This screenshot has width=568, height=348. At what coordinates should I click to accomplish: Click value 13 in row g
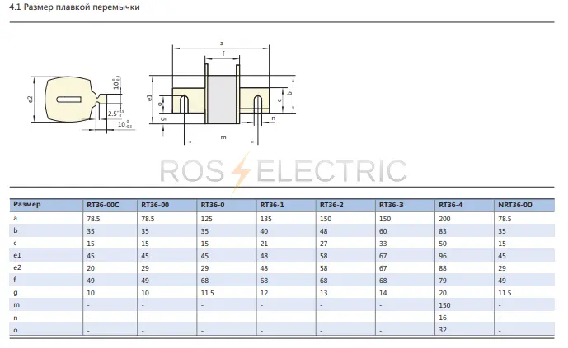coord(323,293)
